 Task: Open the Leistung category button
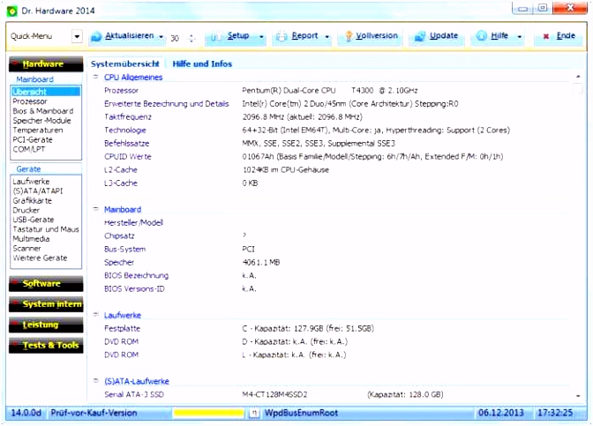(x=46, y=325)
